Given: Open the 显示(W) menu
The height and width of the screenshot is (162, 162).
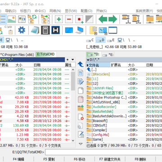Looking at the screenshot, I should coord(71,11).
